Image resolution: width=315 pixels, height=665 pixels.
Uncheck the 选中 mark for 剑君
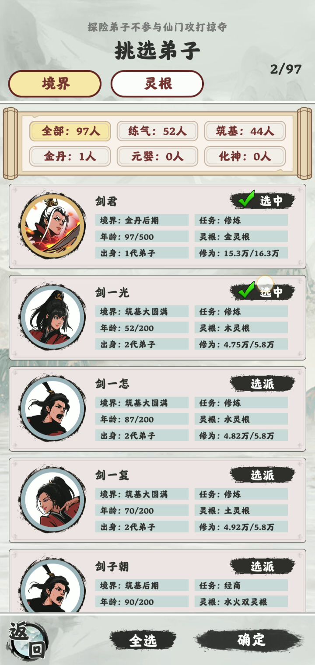click(x=262, y=201)
